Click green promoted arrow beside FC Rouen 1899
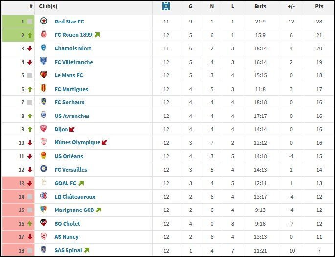The height and width of the screenshot is (257, 335). pyautogui.click(x=97, y=35)
